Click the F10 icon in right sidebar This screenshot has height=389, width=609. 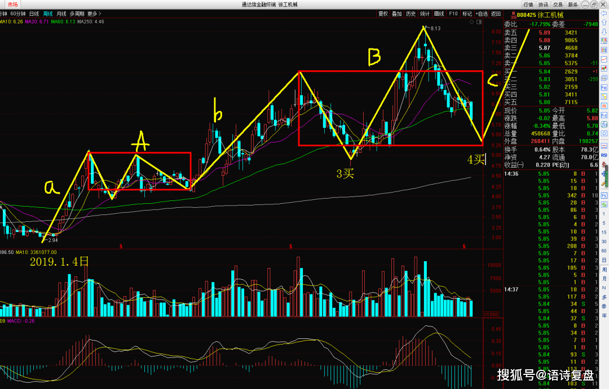tap(604, 87)
